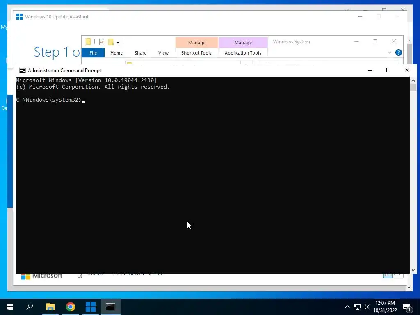This screenshot has width=420, height=315.
Task: Click the Command Prompt scrollbar up arrow
Action: tap(413, 80)
